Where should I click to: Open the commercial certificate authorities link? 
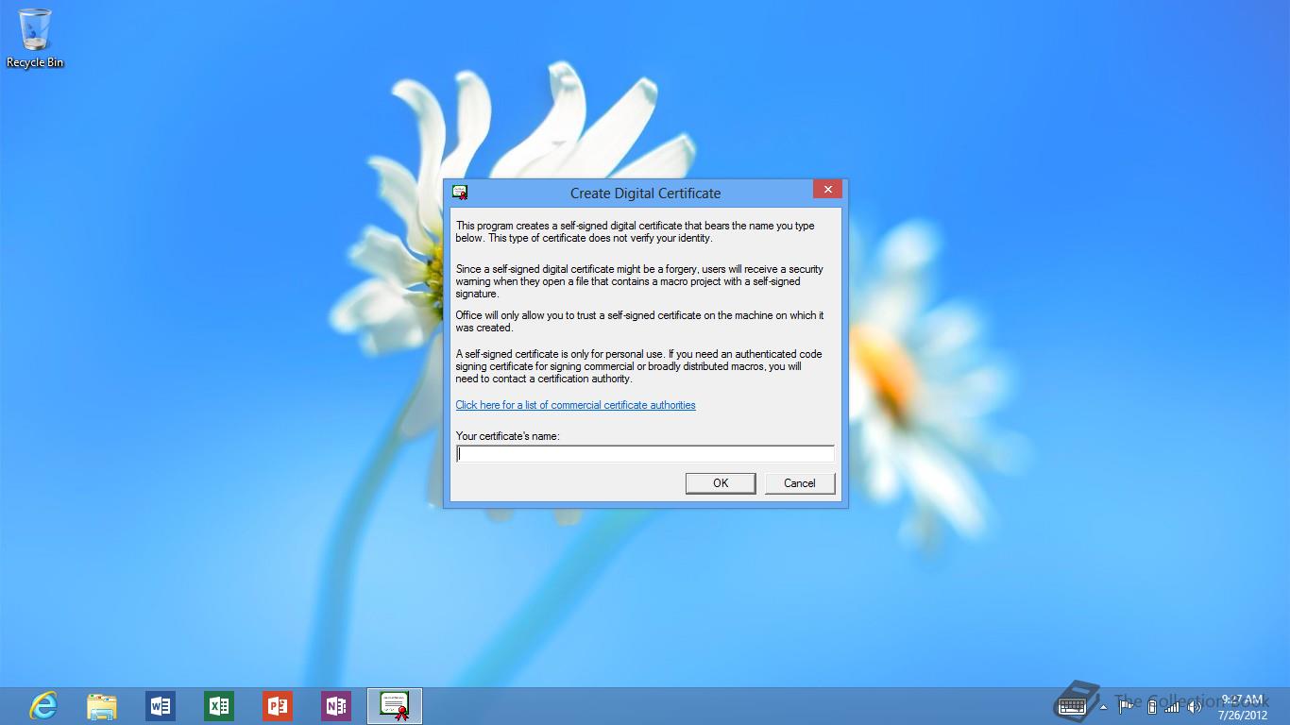tap(575, 405)
